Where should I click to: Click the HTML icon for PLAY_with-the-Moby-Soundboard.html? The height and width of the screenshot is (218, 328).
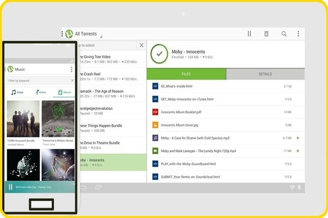(x=155, y=163)
